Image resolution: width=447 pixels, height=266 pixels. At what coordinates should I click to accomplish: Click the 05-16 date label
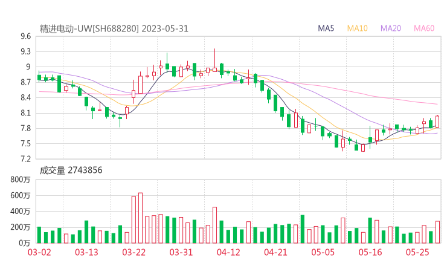370,252
